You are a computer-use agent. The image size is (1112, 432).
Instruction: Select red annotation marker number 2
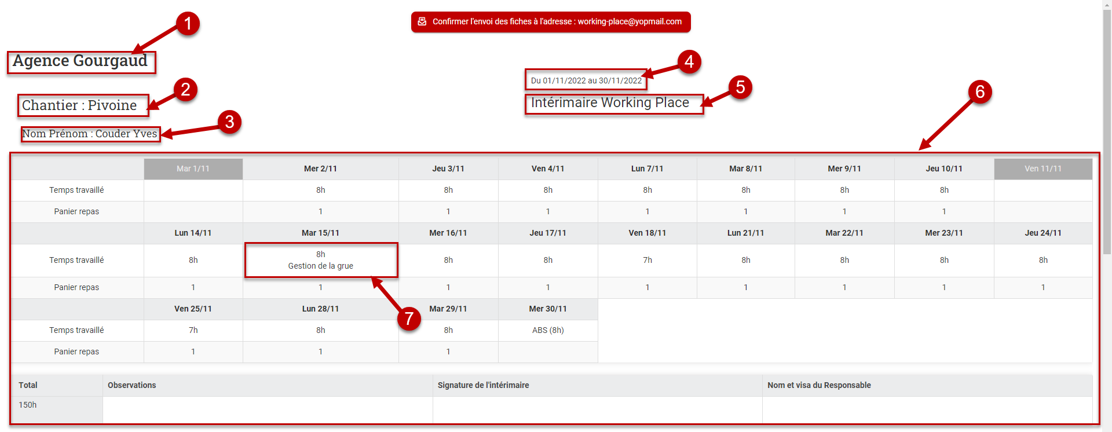(x=185, y=90)
